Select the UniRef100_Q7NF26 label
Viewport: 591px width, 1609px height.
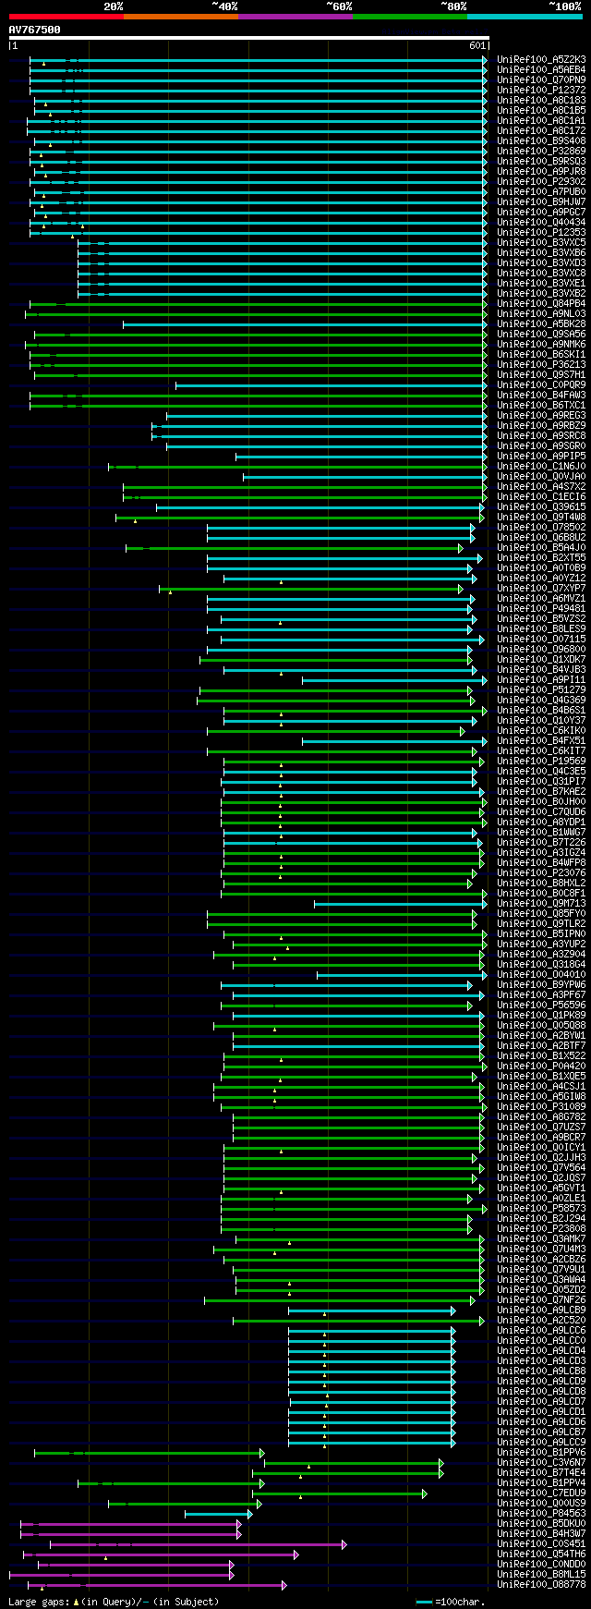tap(541, 1300)
